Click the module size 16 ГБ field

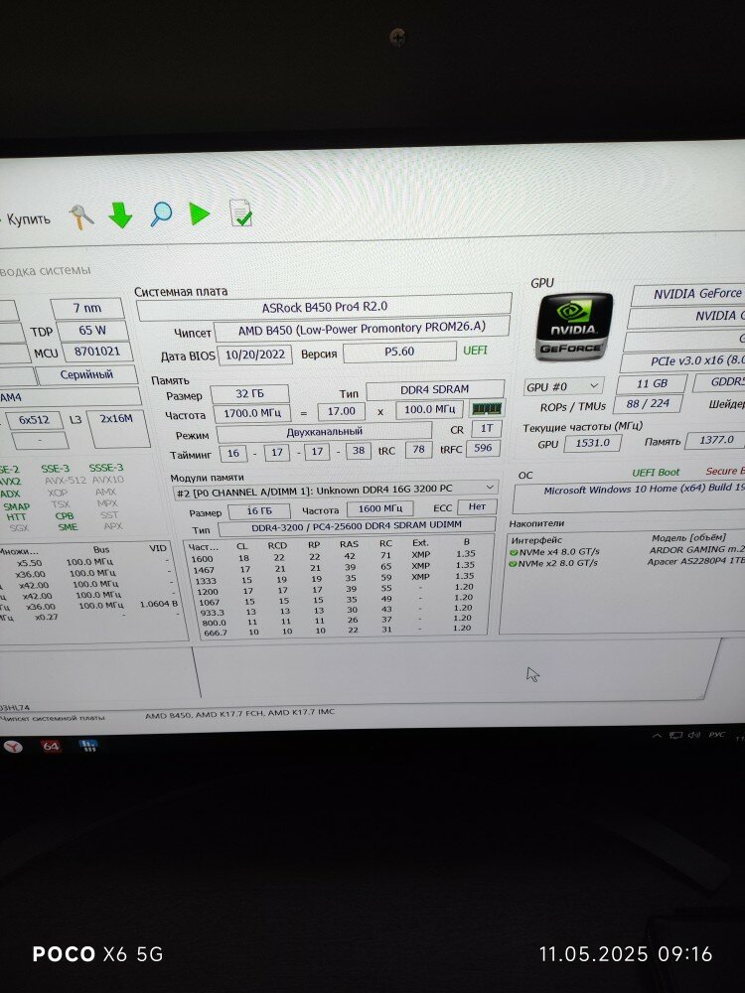point(259,510)
